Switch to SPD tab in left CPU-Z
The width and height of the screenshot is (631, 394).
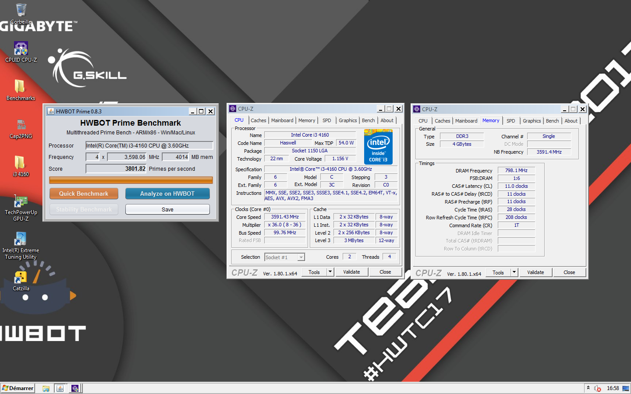point(327,120)
